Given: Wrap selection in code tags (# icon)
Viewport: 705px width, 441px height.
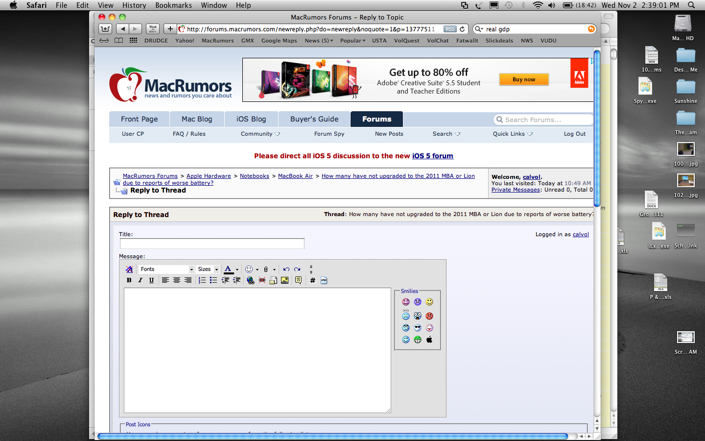Looking at the screenshot, I should (x=312, y=280).
